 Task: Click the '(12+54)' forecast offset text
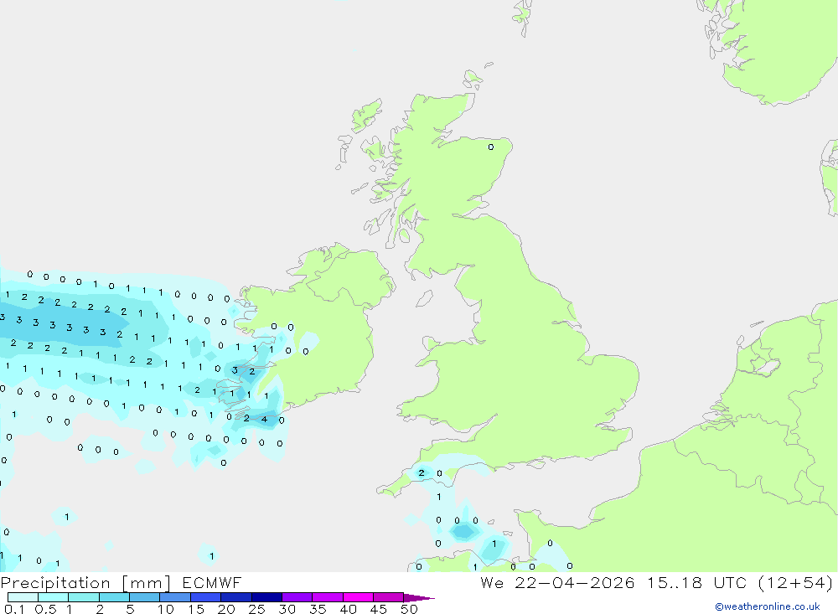(x=795, y=583)
